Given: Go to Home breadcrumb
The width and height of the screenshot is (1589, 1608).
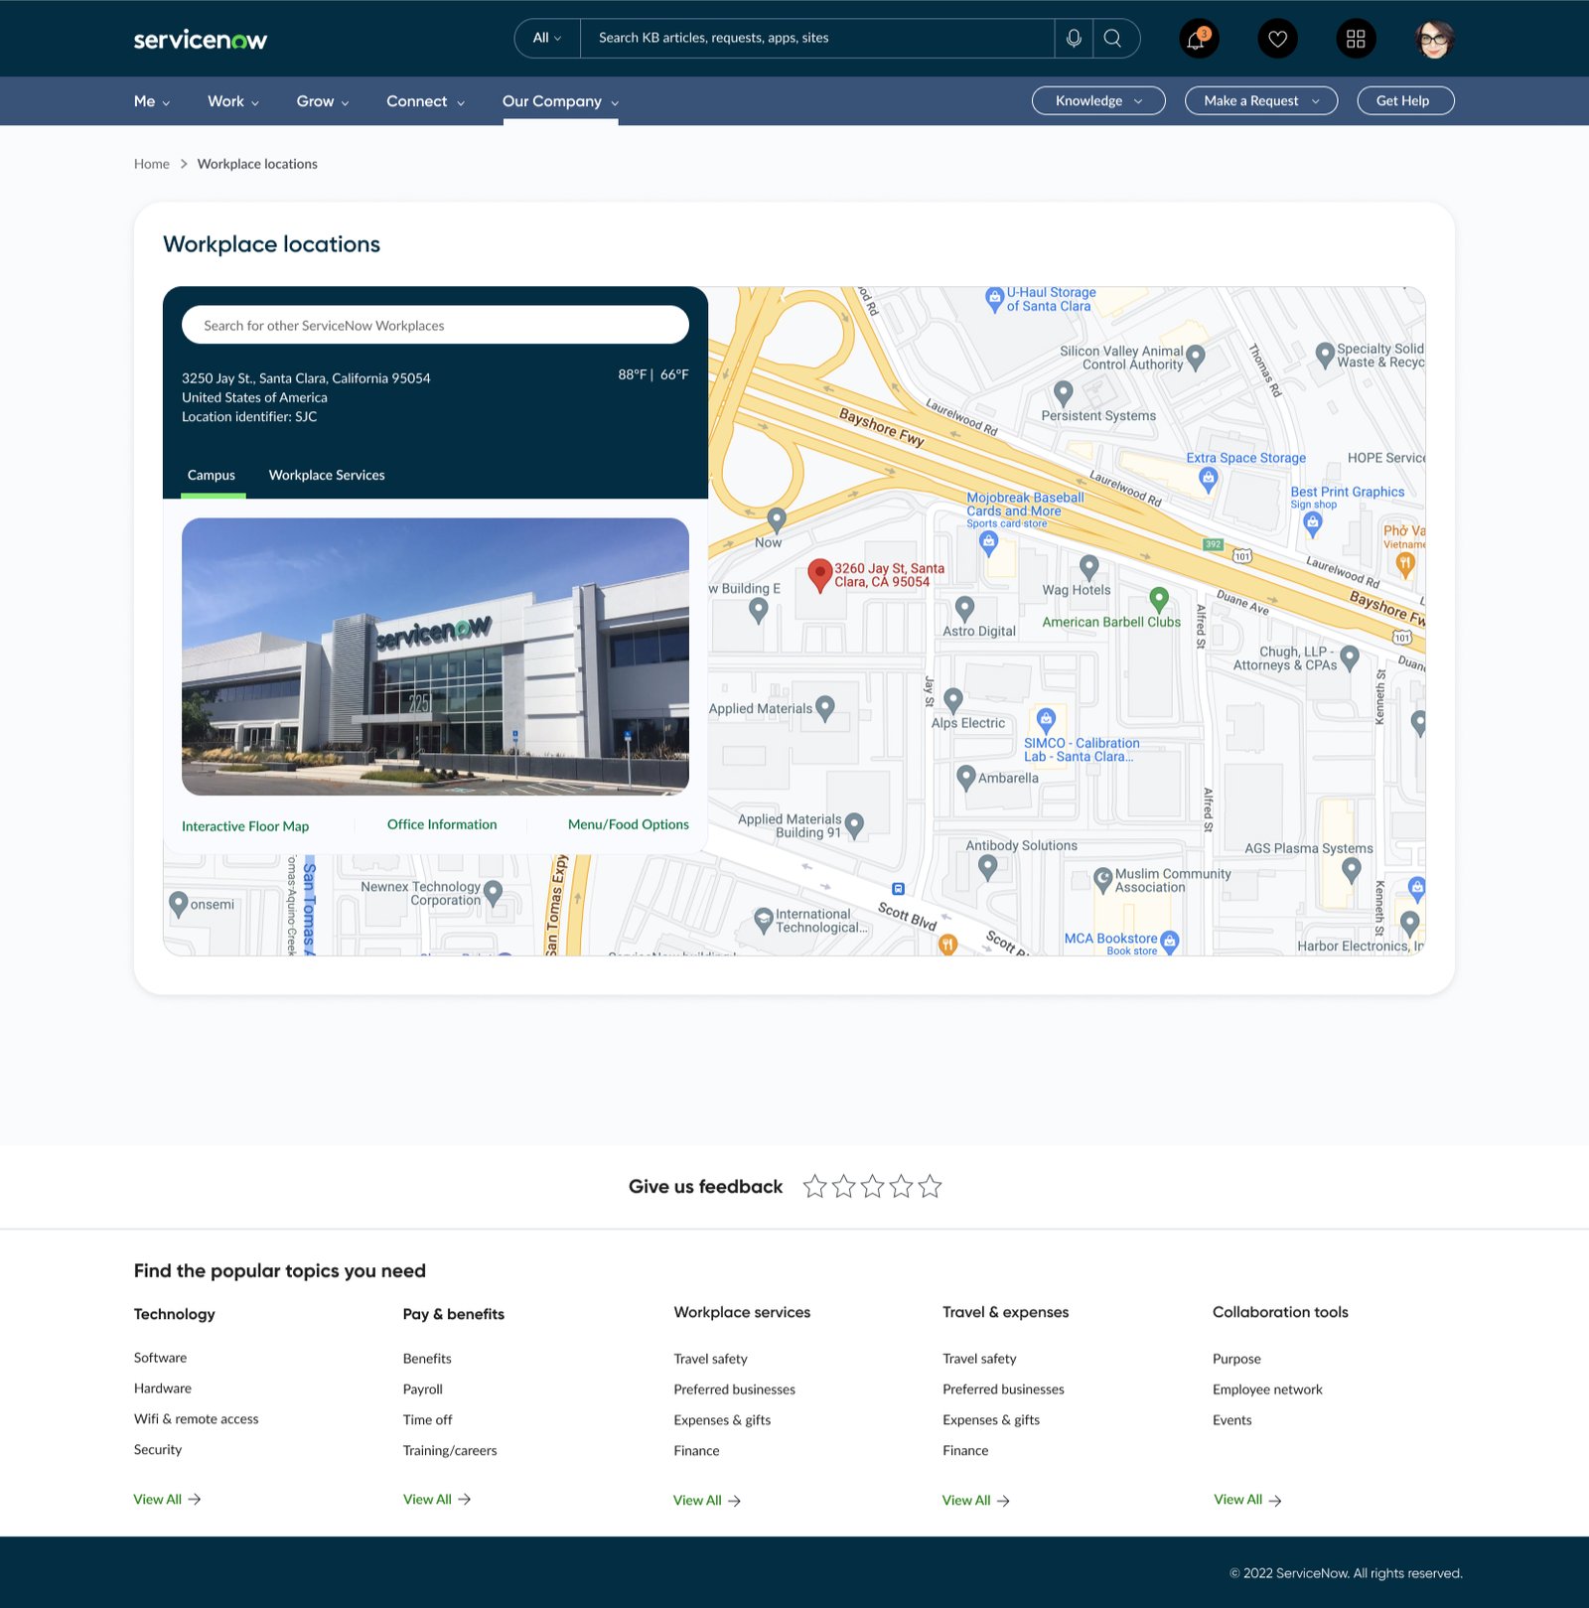Looking at the screenshot, I should (152, 164).
